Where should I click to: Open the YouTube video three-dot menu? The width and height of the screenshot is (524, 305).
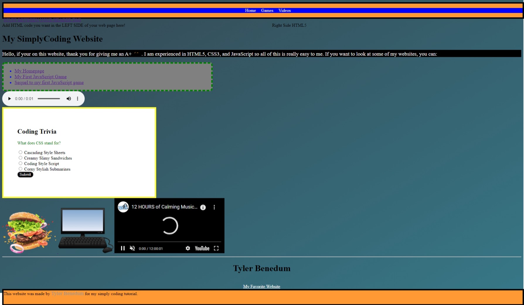pos(214,207)
